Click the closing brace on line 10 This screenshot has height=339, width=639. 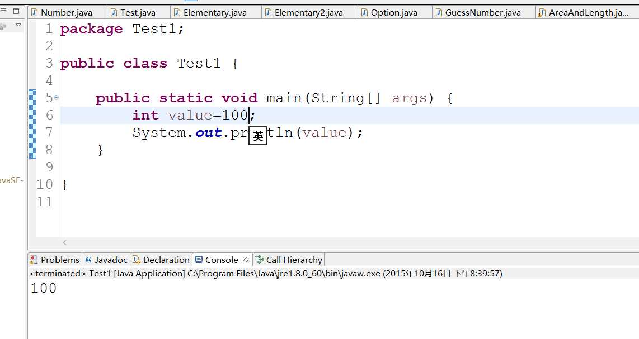click(x=64, y=185)
